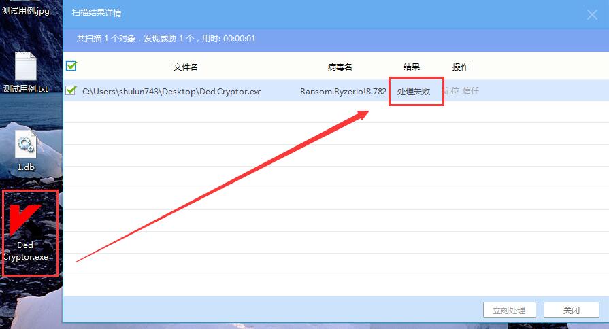
Task: Click the virus name Ransom.Ryzerlo!8.782
Action: 343,92
